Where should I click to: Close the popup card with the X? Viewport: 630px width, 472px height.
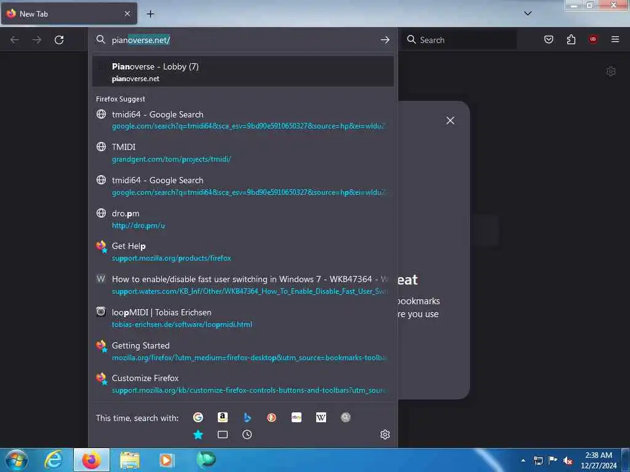(450, 120)
